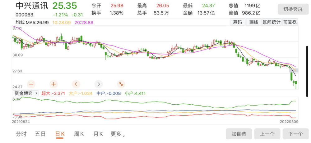Click the 37.41 price axis label
Image resolution: width=311 pixels, height=143 pixels.
[x=17, y=28]
